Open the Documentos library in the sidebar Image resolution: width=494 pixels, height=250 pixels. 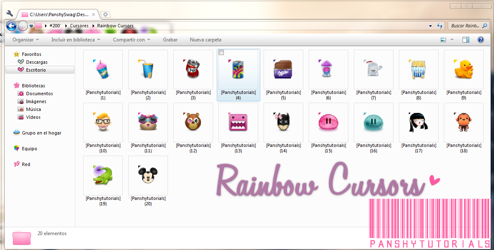37,93
